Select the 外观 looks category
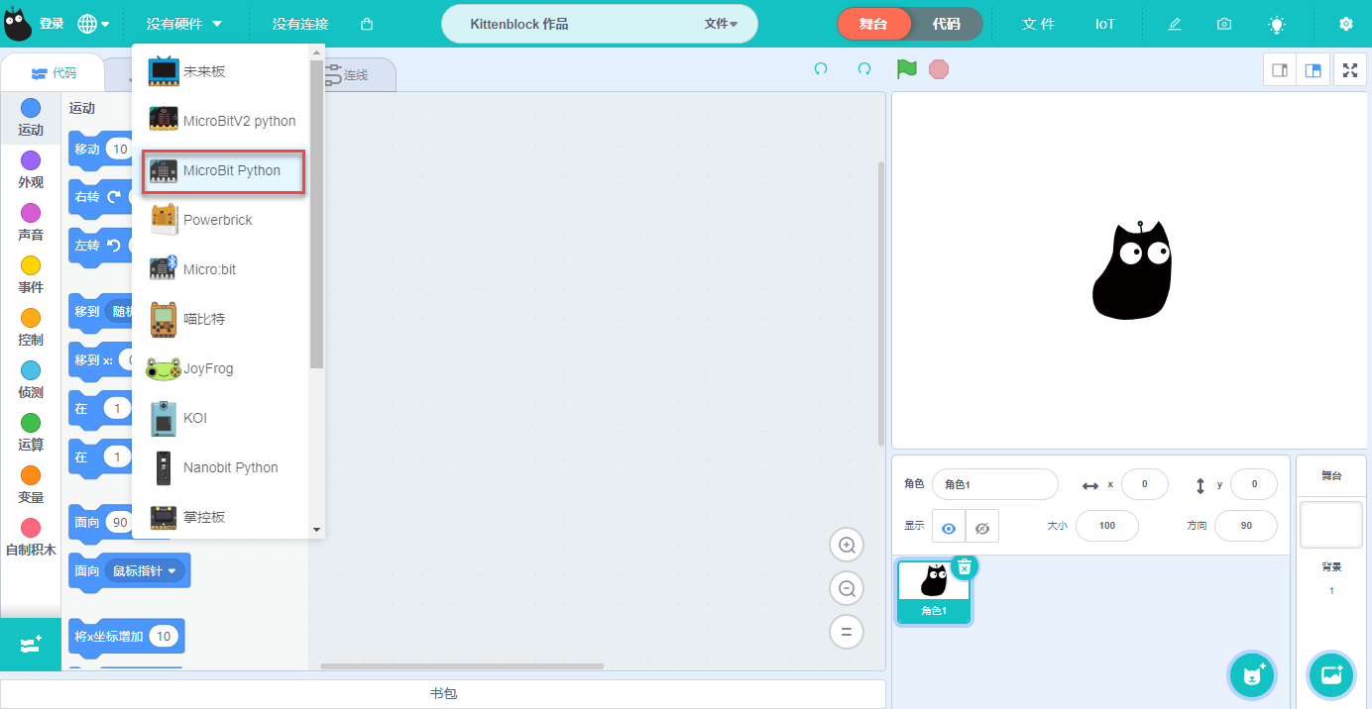Image resolution: width=1372 pixels, height=709 pixels. [31, 170]
